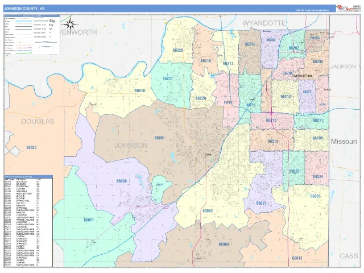Click ZIP code label 66209
This screenshot has height=273, width=364.
[x=317, y=138]
